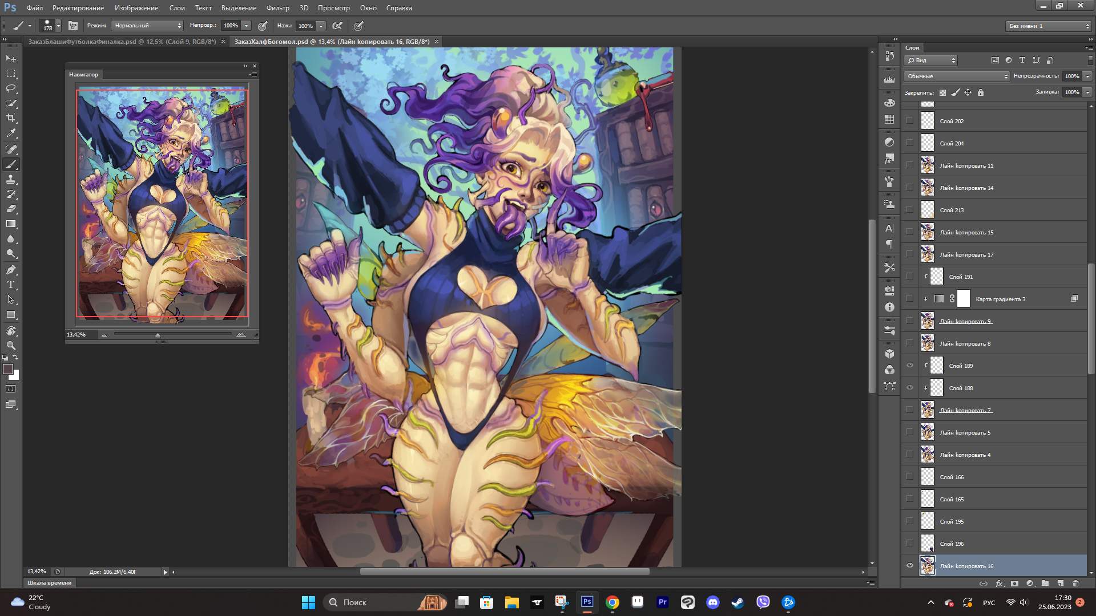Open the layer blend mode Обычные dropdown
The image size is (1096, 616).
click(957, 76)
